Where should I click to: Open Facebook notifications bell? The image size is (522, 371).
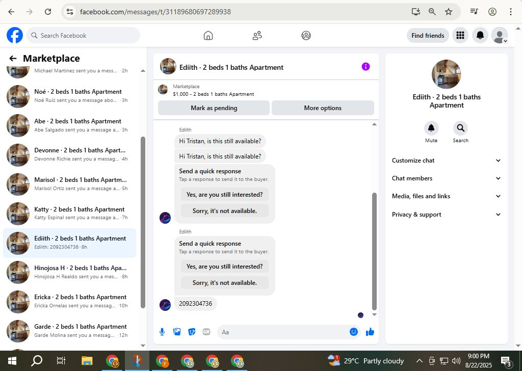tap(480, 35)
